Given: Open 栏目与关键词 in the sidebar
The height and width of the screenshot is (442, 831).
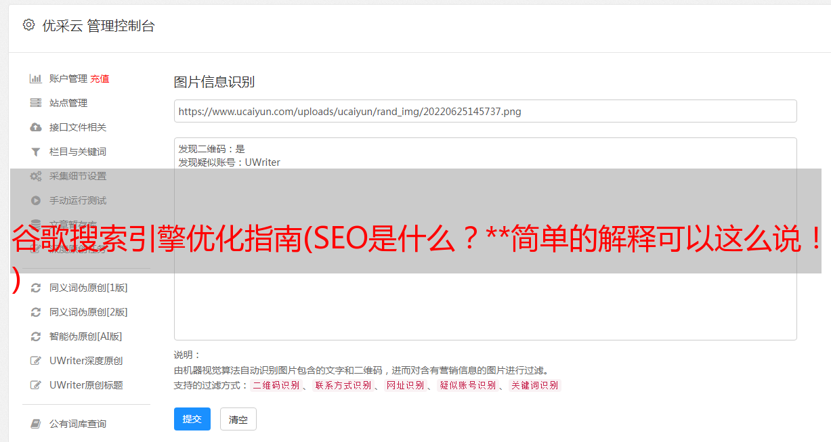Looking at the screenshot, I should click(x=78, y=152).
